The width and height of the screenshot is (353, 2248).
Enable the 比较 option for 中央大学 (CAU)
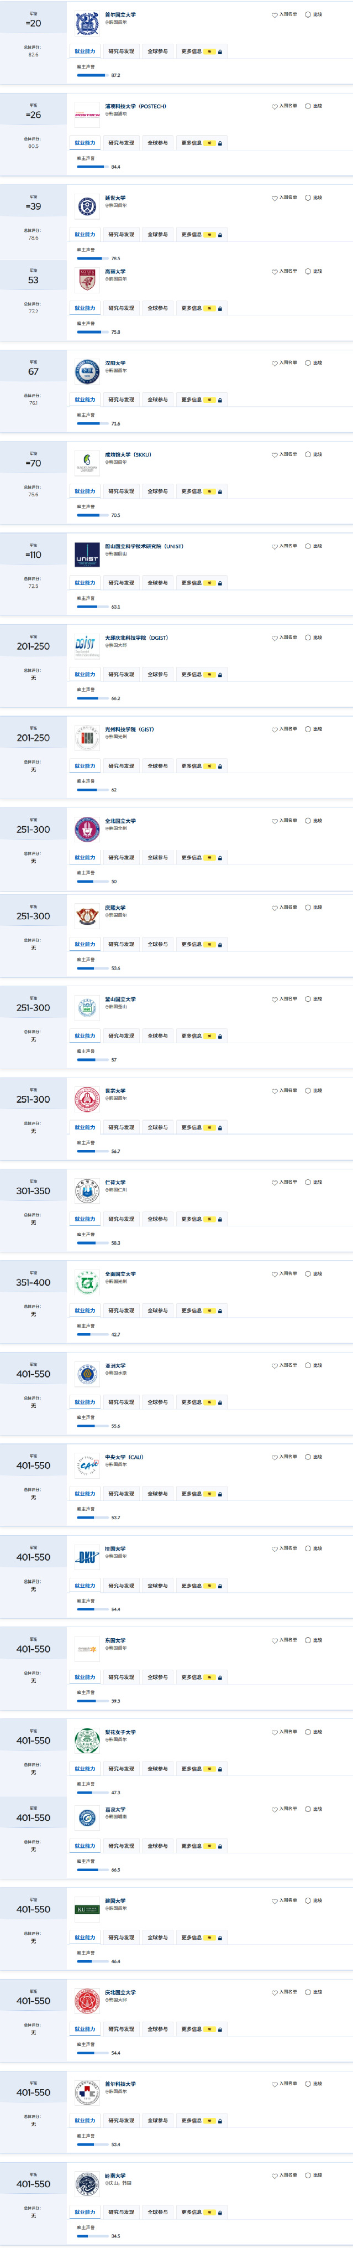(308, 1457)
